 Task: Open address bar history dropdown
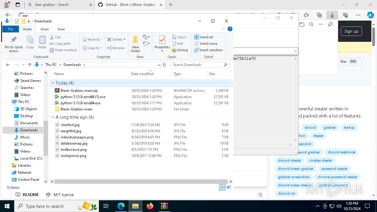(x=159, y=65)
